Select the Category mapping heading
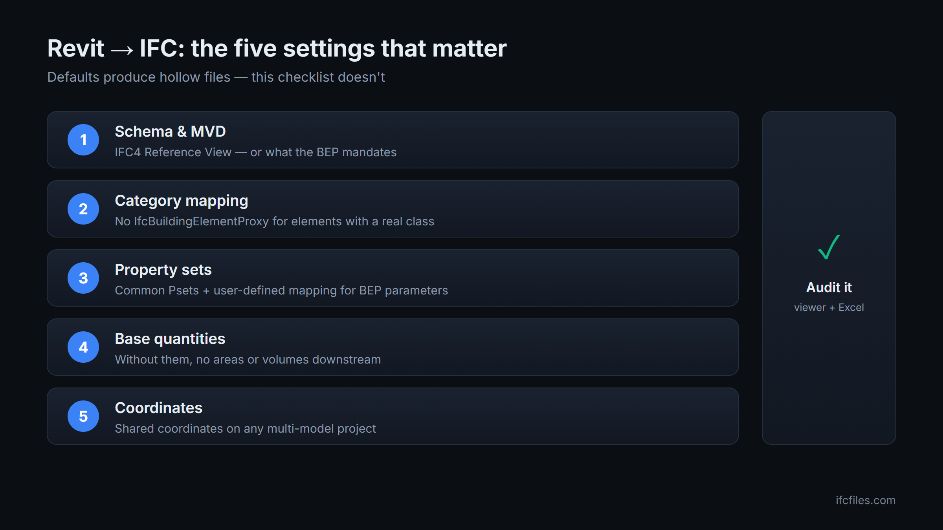 pos(182,201)
